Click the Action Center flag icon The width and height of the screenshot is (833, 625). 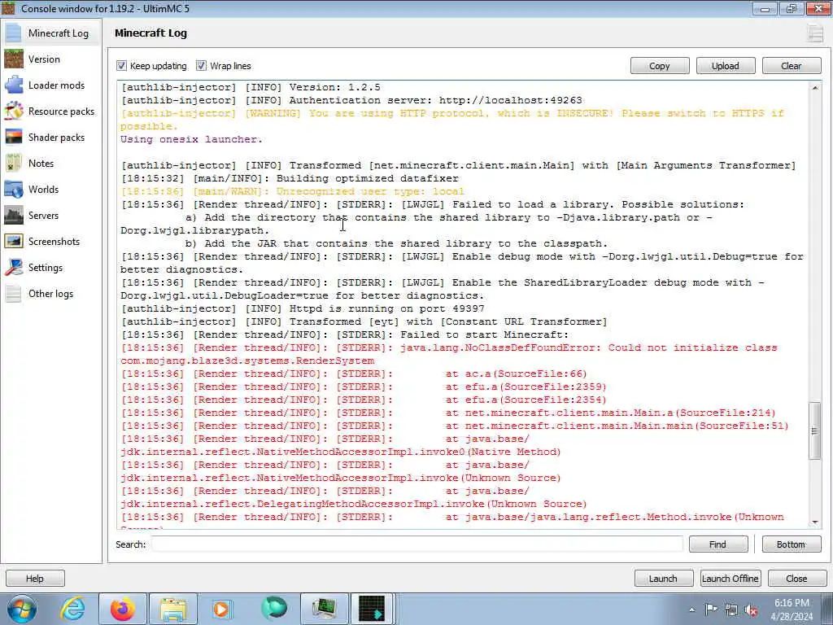pyautogui.click(x=711, y=610)
